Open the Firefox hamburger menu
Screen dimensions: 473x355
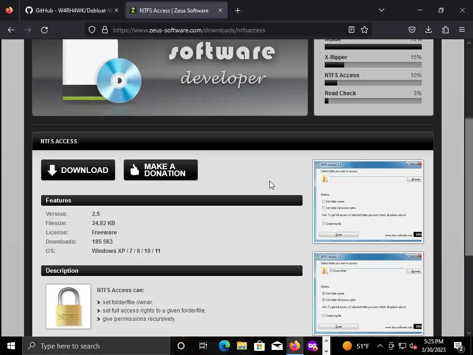(x=462, y=30)
